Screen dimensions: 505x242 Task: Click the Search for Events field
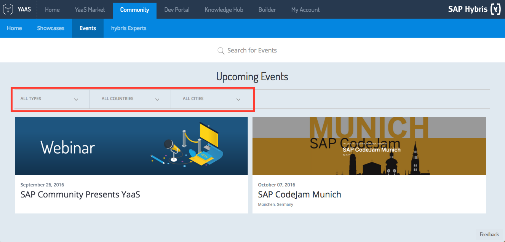(252, 50)
